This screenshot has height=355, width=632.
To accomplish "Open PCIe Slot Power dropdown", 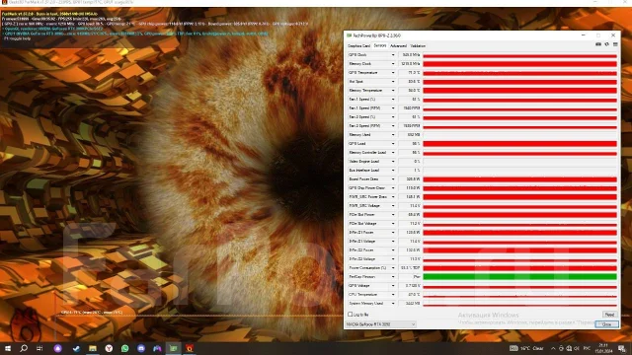I will (x=393, y=215).
